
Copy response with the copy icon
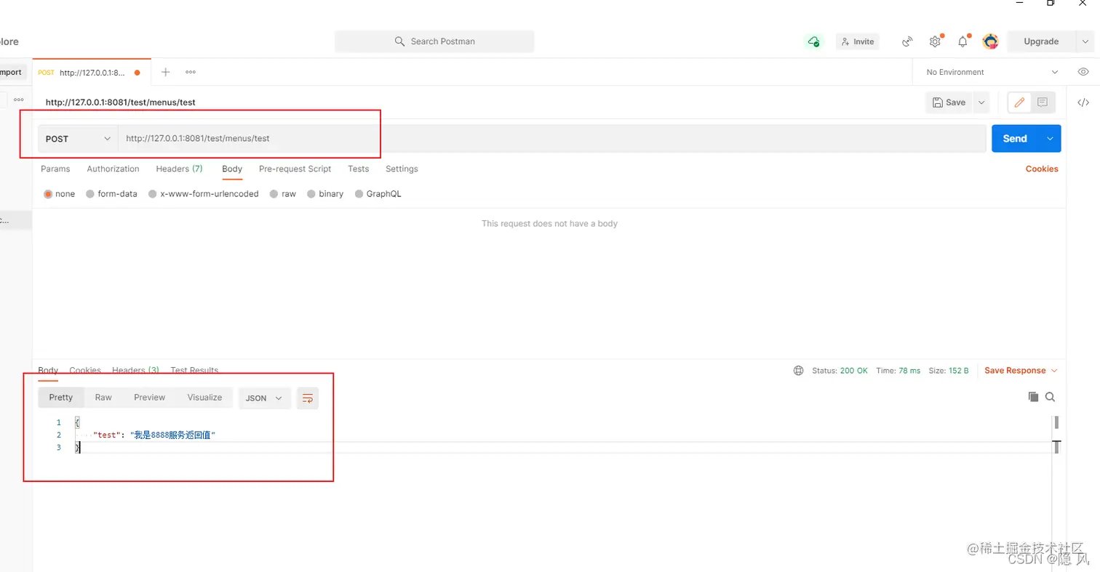pyautogui.click(x=1033, y=397)
